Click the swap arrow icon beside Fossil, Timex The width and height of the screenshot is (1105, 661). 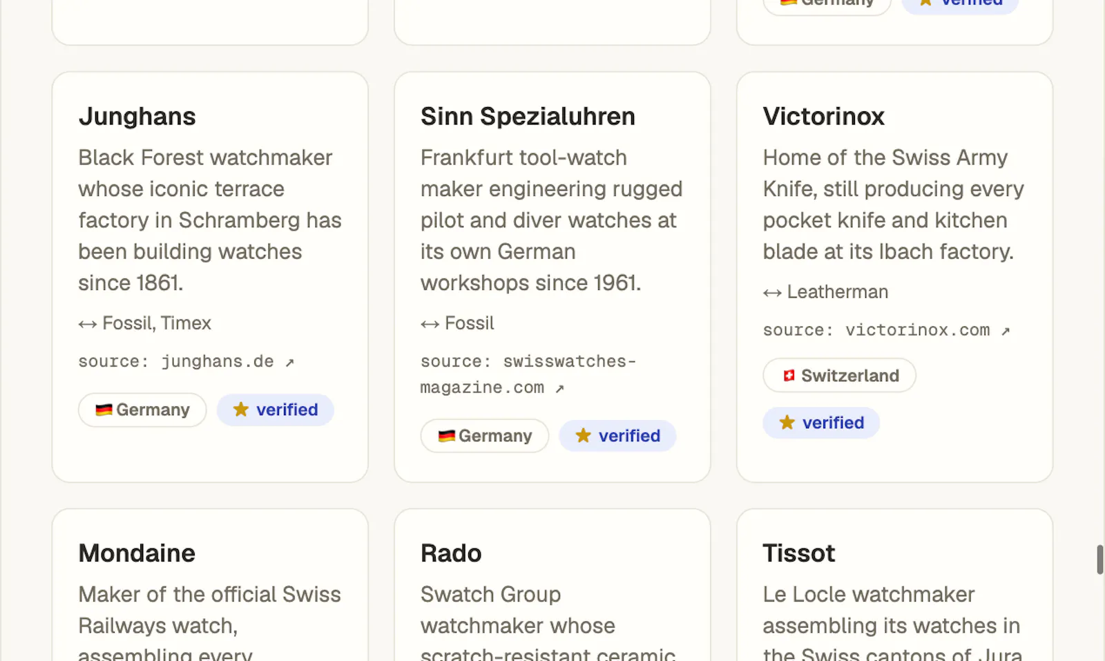tap(88, 324)
